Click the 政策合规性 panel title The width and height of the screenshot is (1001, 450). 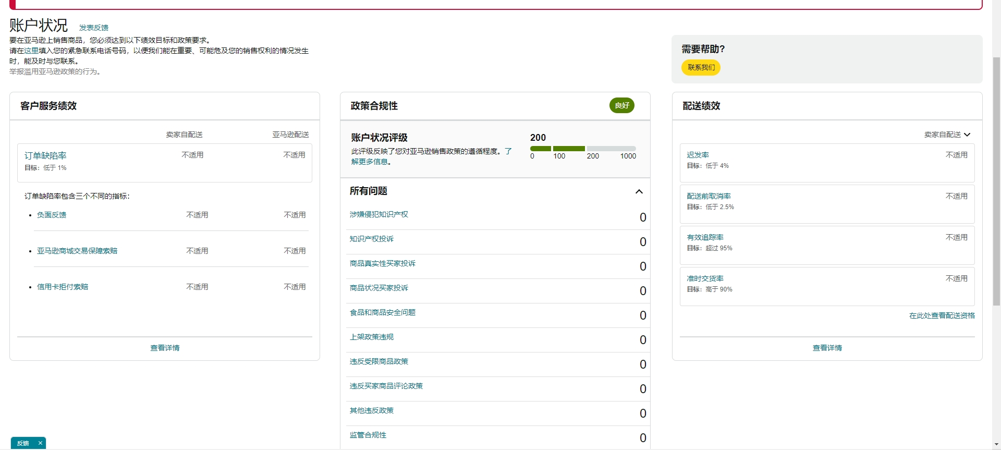[374, 106]
